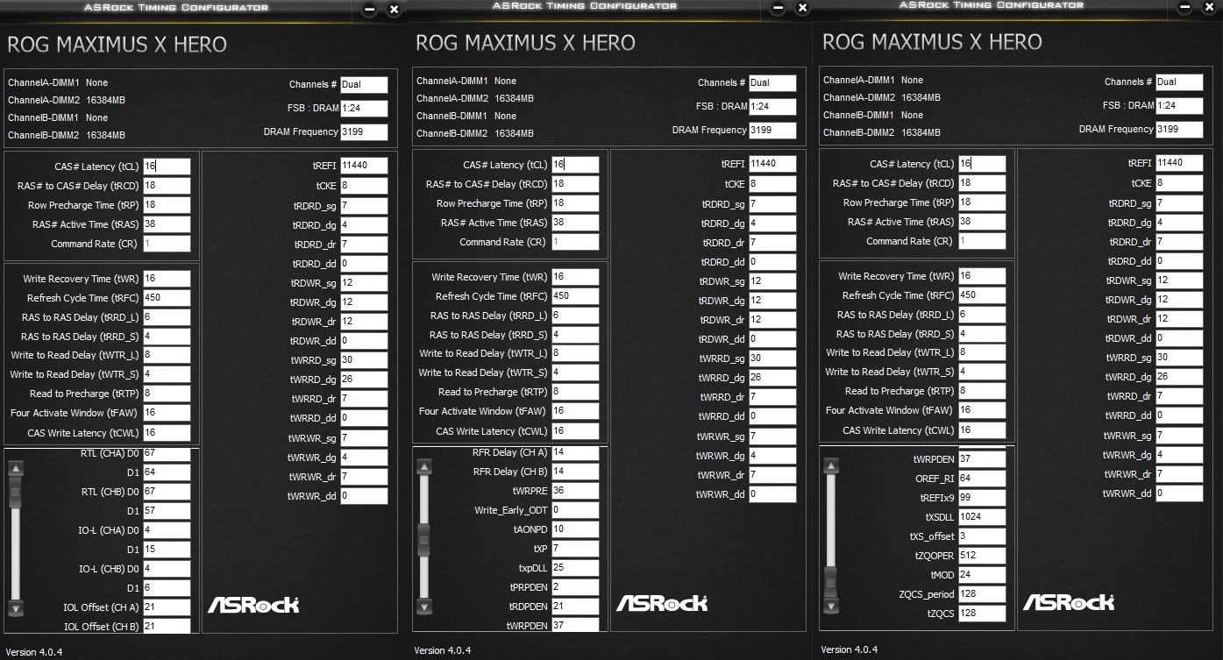This screenshot has width=1223, height=660.
Task: Click tRDRD_dg field in left window
Action: 364,225
